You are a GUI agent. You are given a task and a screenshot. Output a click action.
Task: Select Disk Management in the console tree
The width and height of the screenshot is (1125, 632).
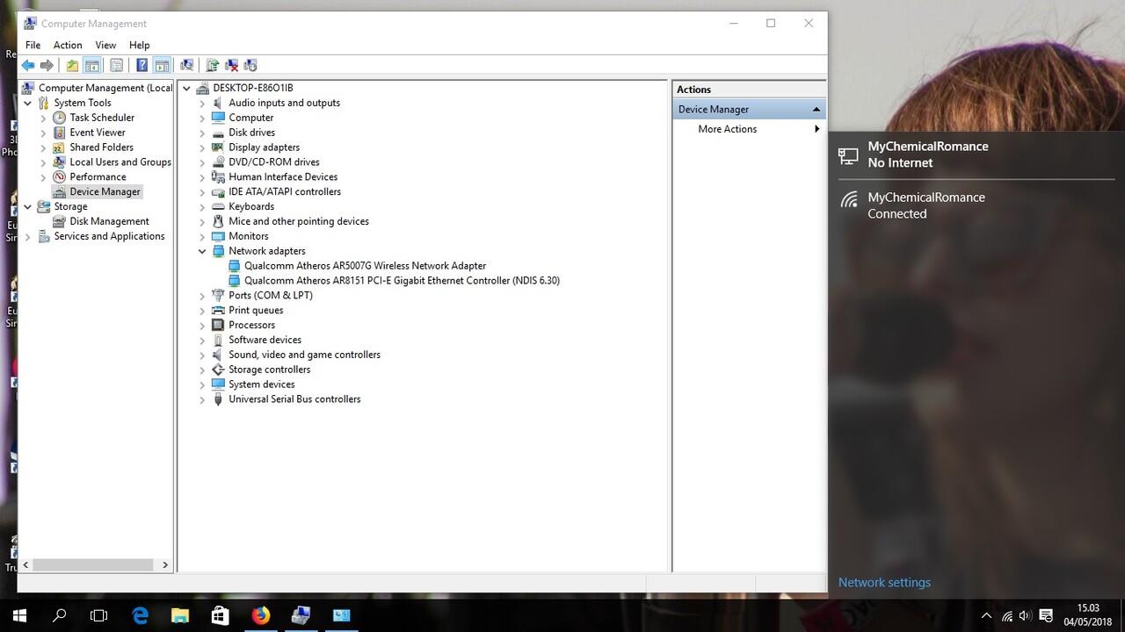[x=109, y=221]
